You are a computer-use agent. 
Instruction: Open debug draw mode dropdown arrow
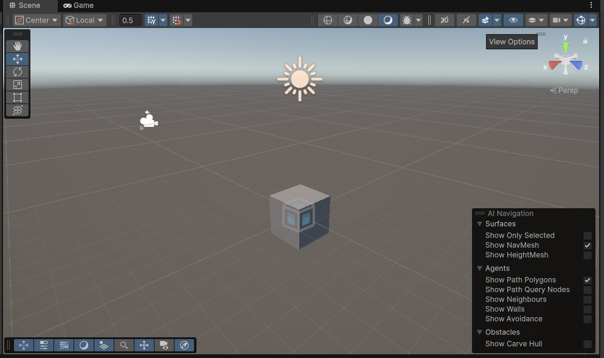(418, 20)
